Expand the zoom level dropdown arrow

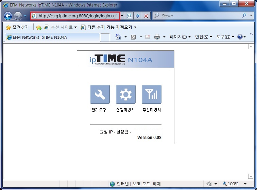[x=245, y=184]
